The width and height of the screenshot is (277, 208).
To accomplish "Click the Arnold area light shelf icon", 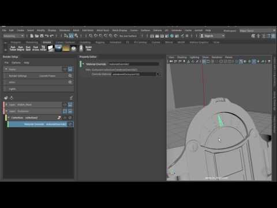I will (51, 48).
